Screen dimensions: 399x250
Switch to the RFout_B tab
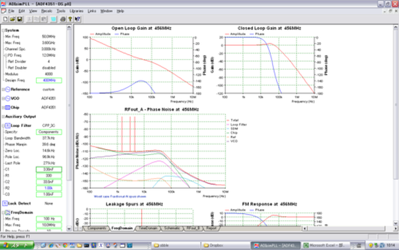click(193, 228)
